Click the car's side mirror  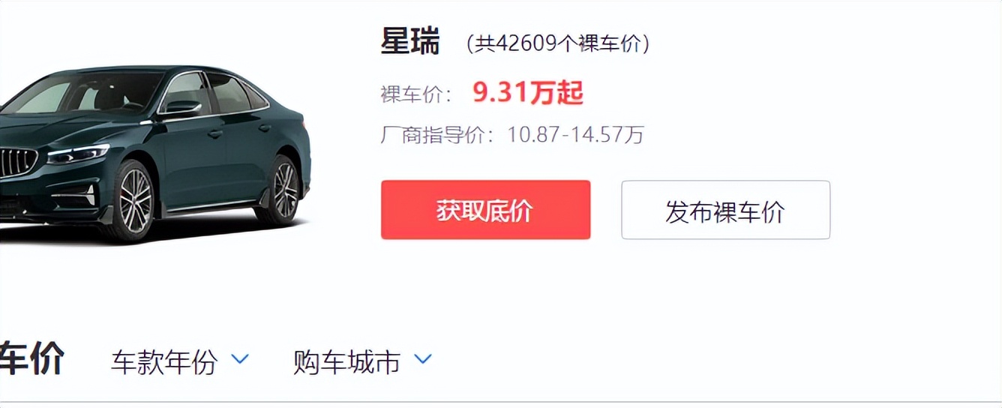tap(180, 109)
